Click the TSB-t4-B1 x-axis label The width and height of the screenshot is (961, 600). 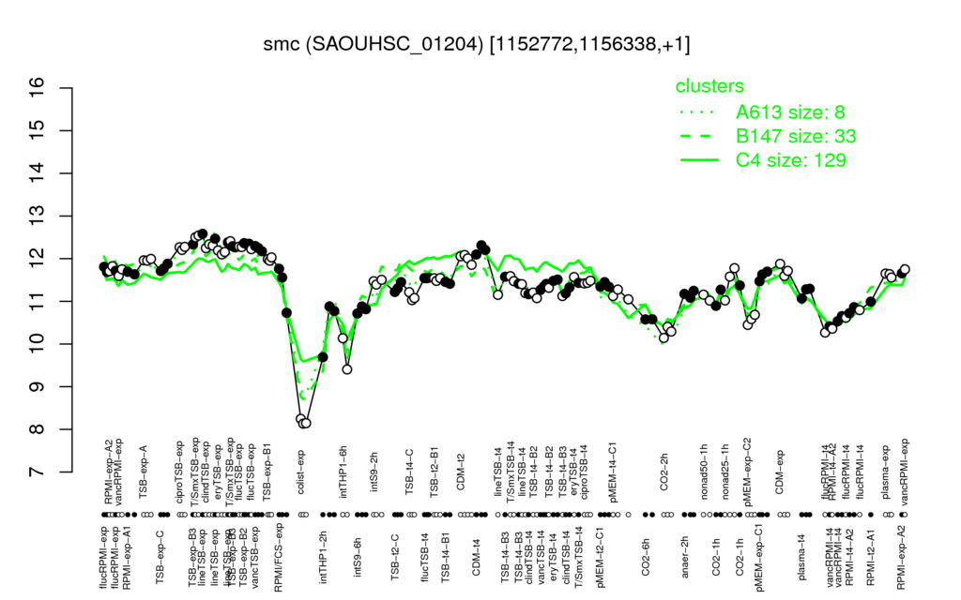tap(446, 557)
